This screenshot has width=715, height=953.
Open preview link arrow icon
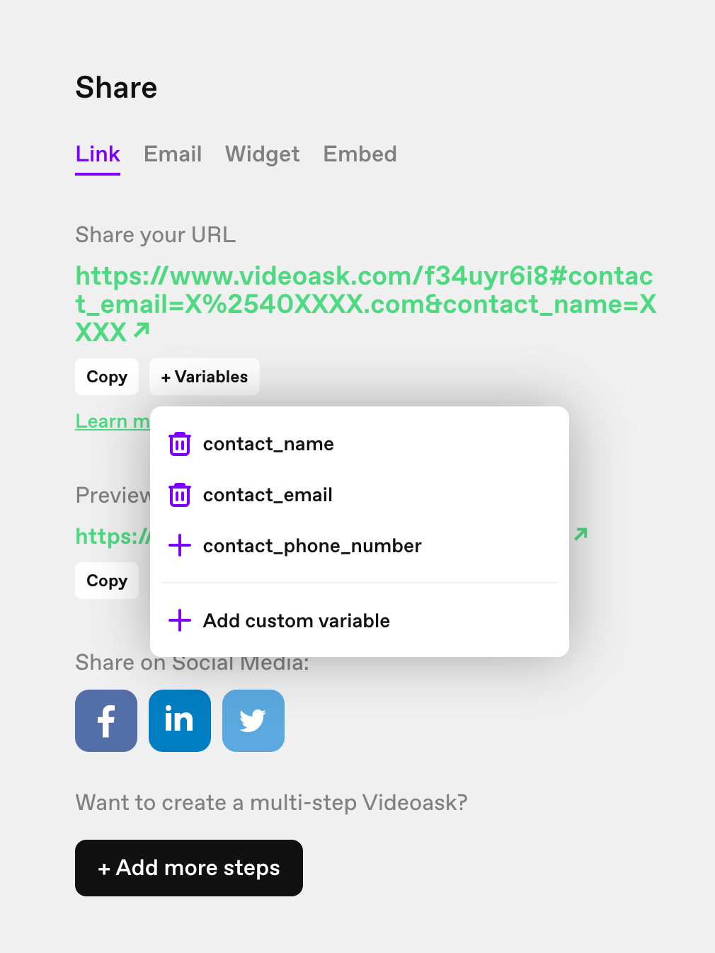(x=581, y=534)
